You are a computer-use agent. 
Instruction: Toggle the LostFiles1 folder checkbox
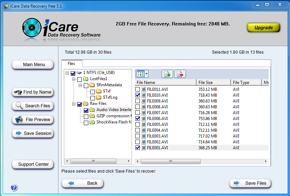tap(79, 79)
